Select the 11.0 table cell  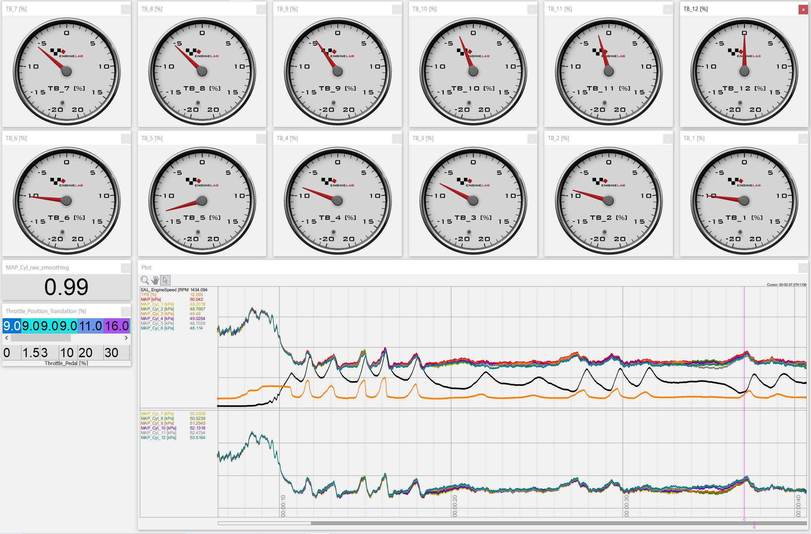click(90, 326)
